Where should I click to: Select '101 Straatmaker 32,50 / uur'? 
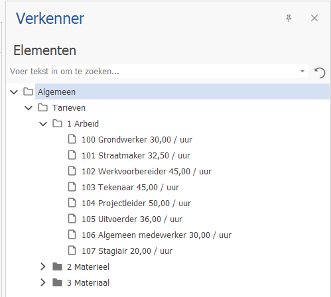136,156
